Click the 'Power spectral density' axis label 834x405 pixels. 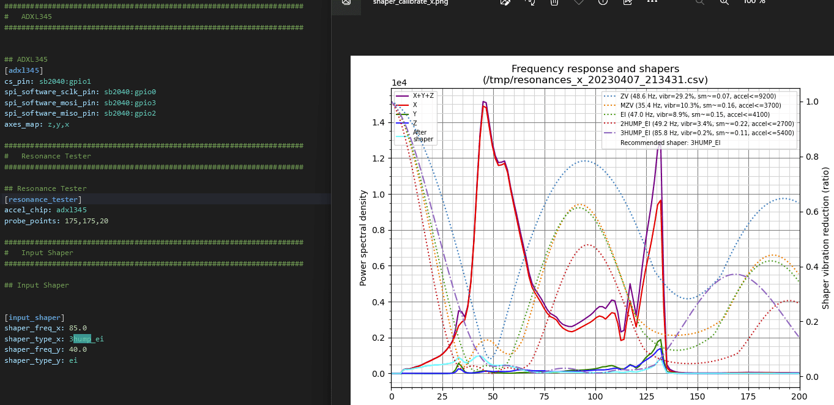[x=363, y=238]
